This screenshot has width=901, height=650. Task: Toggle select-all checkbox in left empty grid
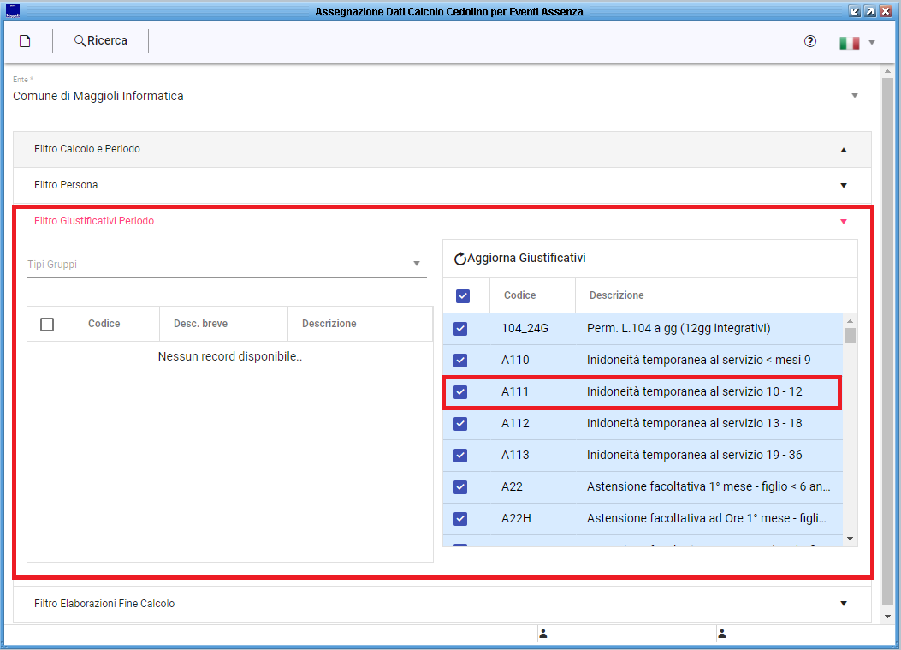tap(47, 324)
